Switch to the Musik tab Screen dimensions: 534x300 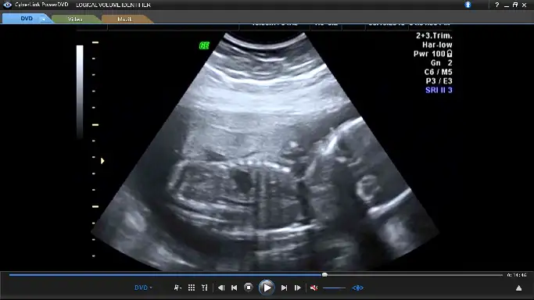tap(124, 19)
